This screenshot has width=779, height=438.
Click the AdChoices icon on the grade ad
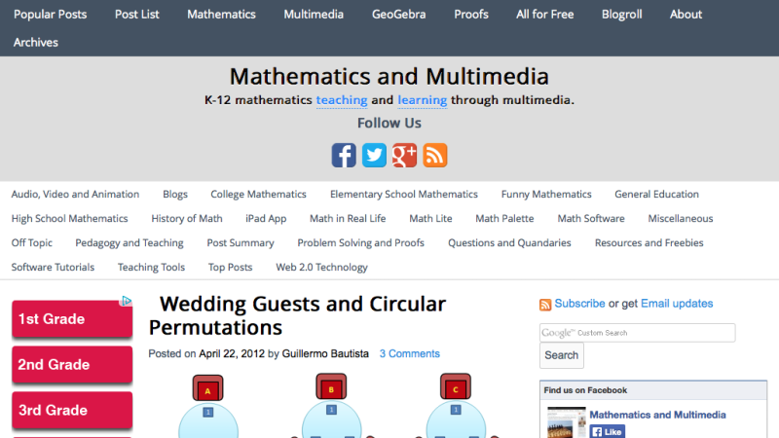click(127, 301)
